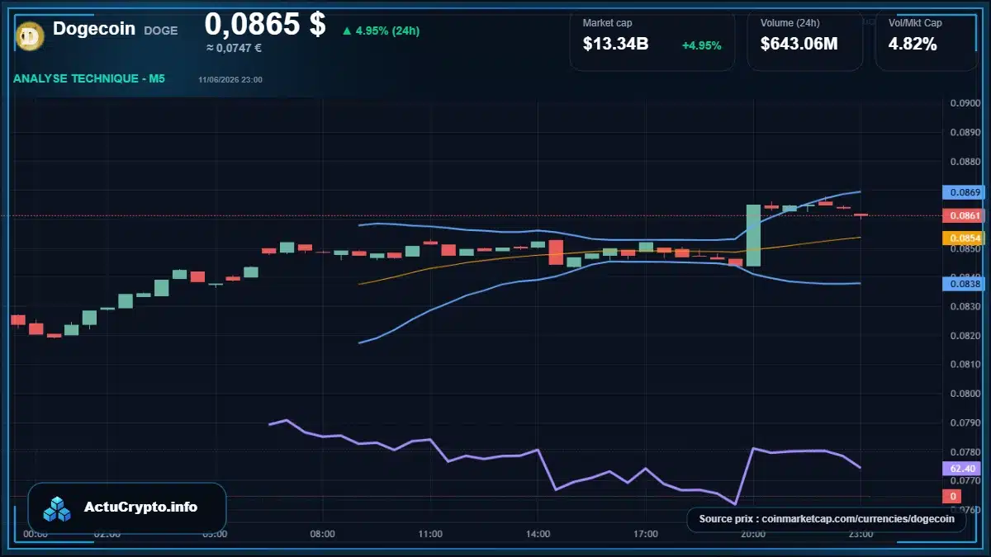Click the 0.0800 price axis label
Screen dimensions: 991x557
point(965,394)
